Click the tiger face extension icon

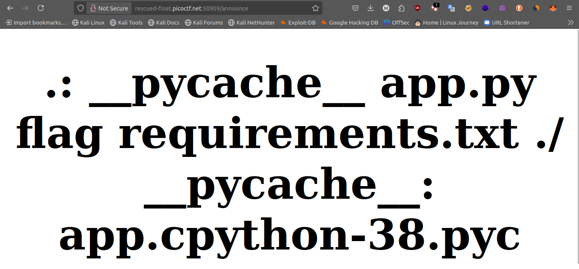click(x=468, y=8)
